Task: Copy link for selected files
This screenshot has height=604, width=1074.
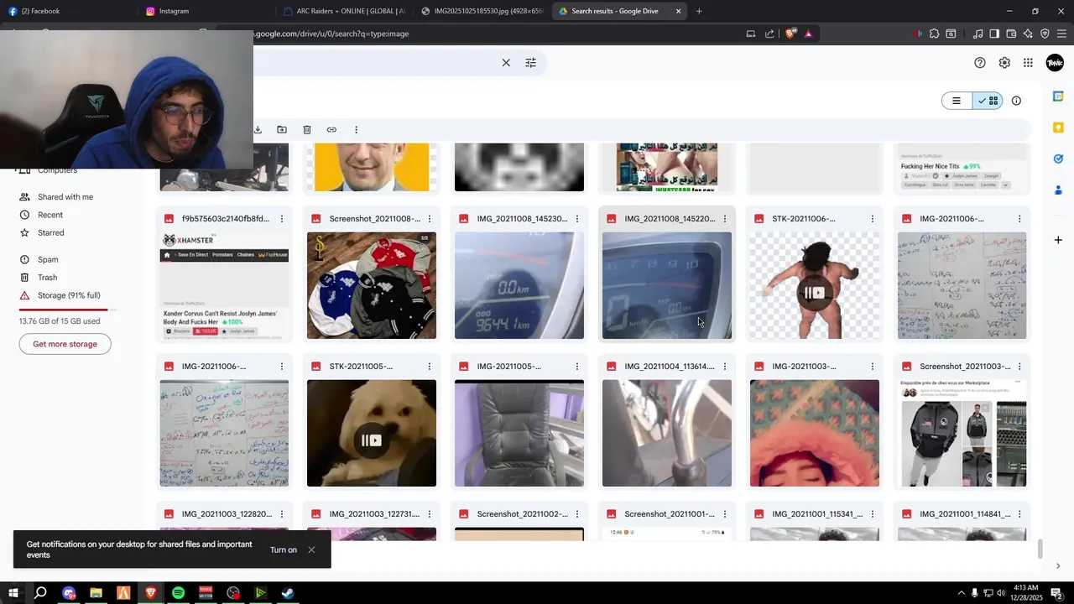Action: click(331, 130)
